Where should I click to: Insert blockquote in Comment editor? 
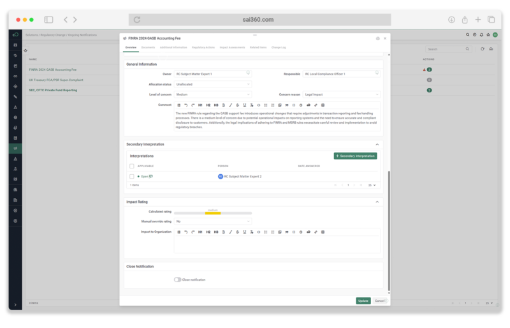pos(286,105)
